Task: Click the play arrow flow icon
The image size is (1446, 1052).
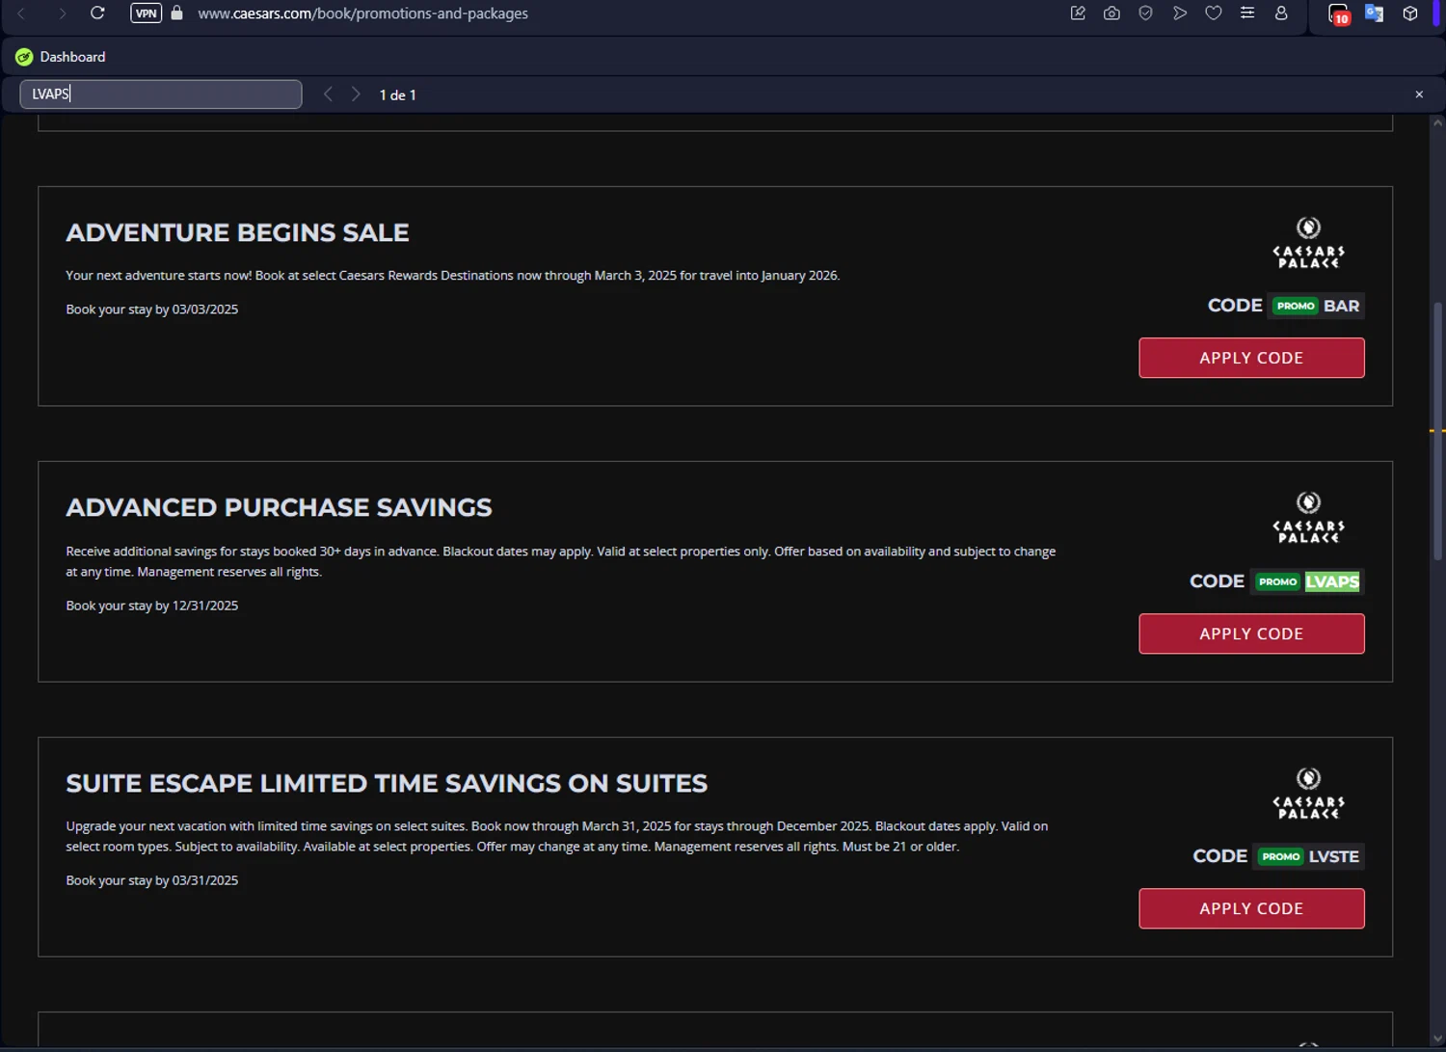Action: pos(1179,13)
